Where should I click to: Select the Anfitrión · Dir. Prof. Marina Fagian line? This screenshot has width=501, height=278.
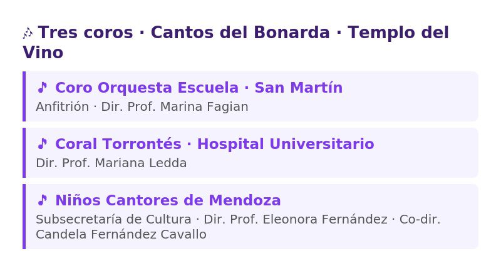(x=142, y=106)
